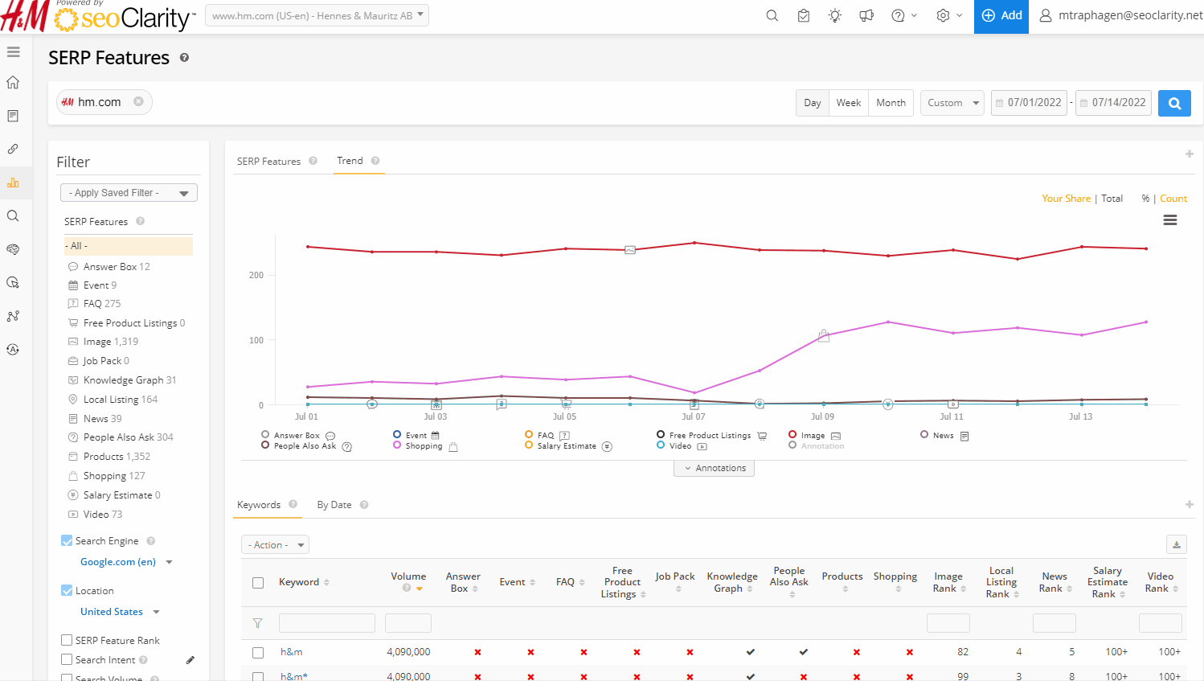
Task: Toggle the Shopping legend series
Action: pyautogui.click(x=424, y=446)
